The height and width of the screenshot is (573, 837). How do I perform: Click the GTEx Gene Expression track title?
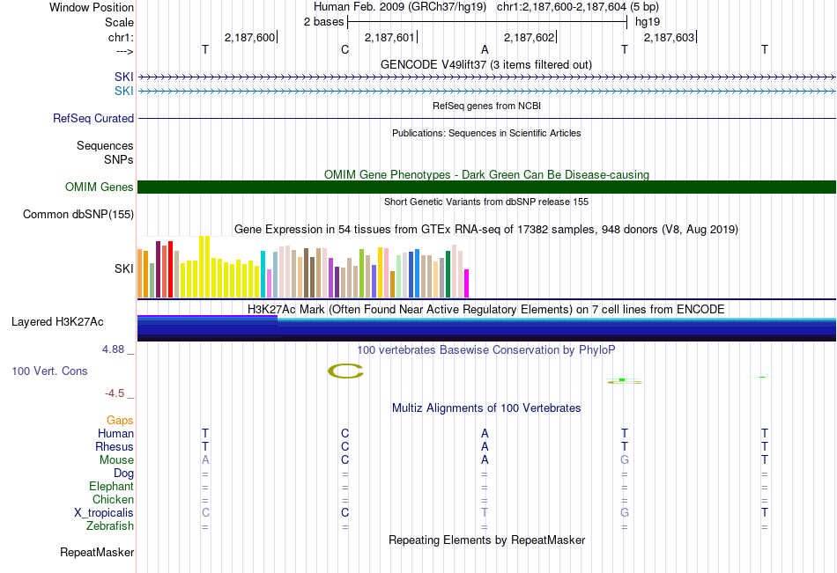click(486, 230)
